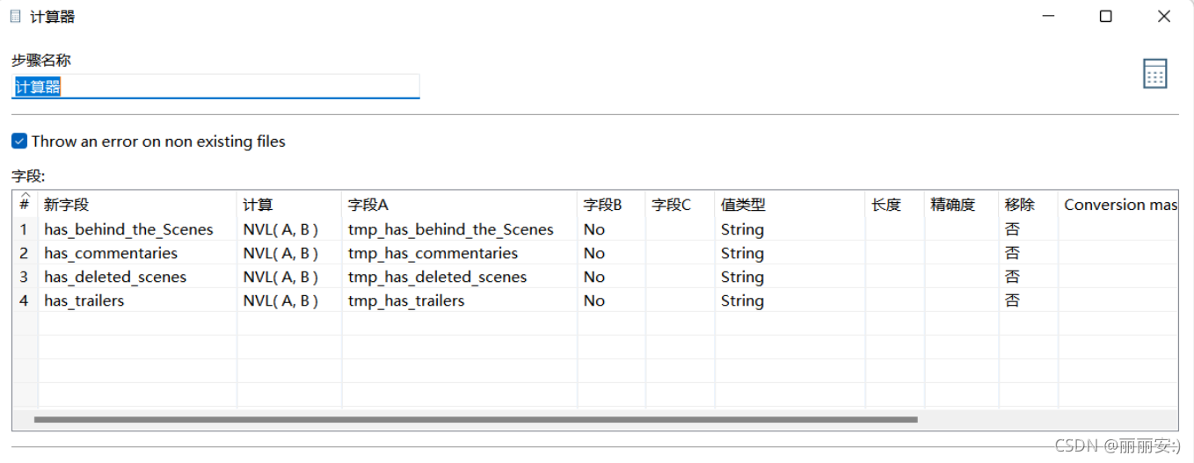Maximize the calculator window
This screenshot has width=1194, height=463.
click(1106, 16)
